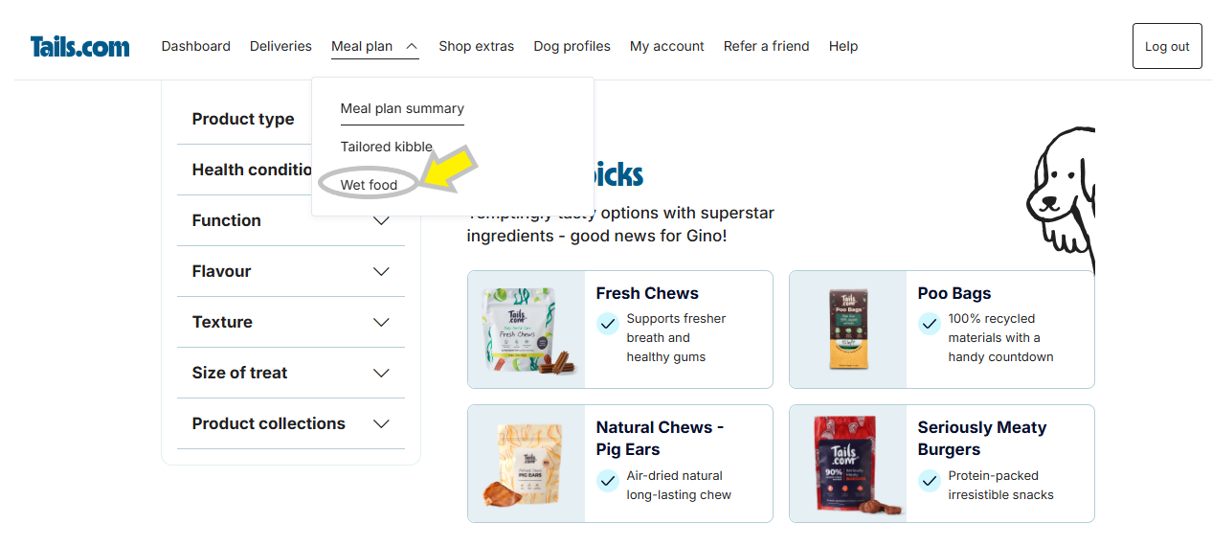Viewport: 1212px width, 546px height.
Task: Go to Shop extras
Action: coord(476,46)
